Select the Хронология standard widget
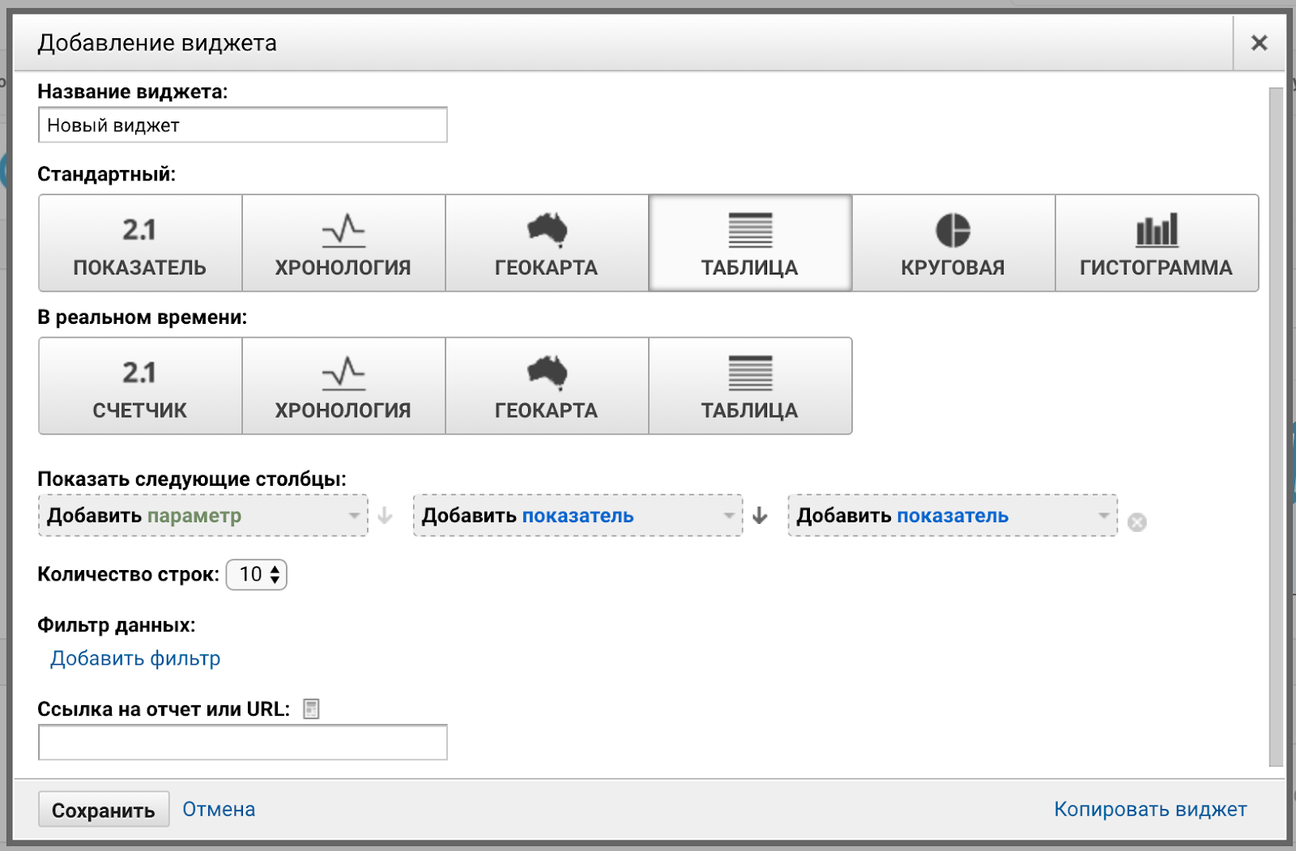The image size is (1296, 851). tap(343, 243)
